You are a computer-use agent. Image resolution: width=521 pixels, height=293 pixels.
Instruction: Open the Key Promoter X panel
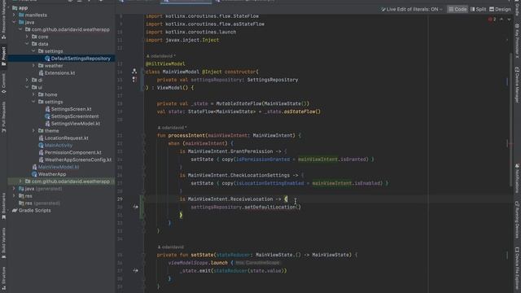point(517,42)
